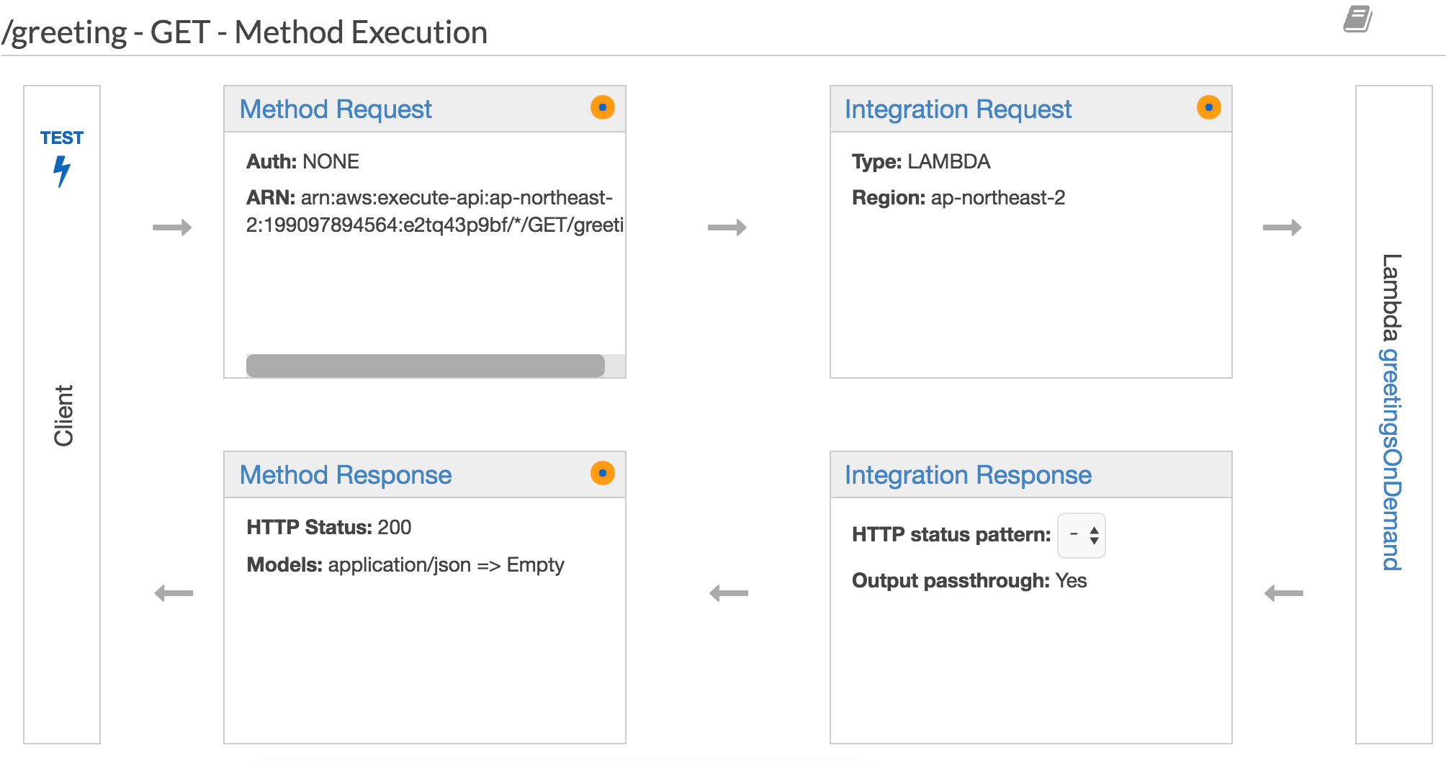The height and width of the screenshot is (766, 1446).
Task: Click the orange status indicator on Method Response
Action: 603,474
